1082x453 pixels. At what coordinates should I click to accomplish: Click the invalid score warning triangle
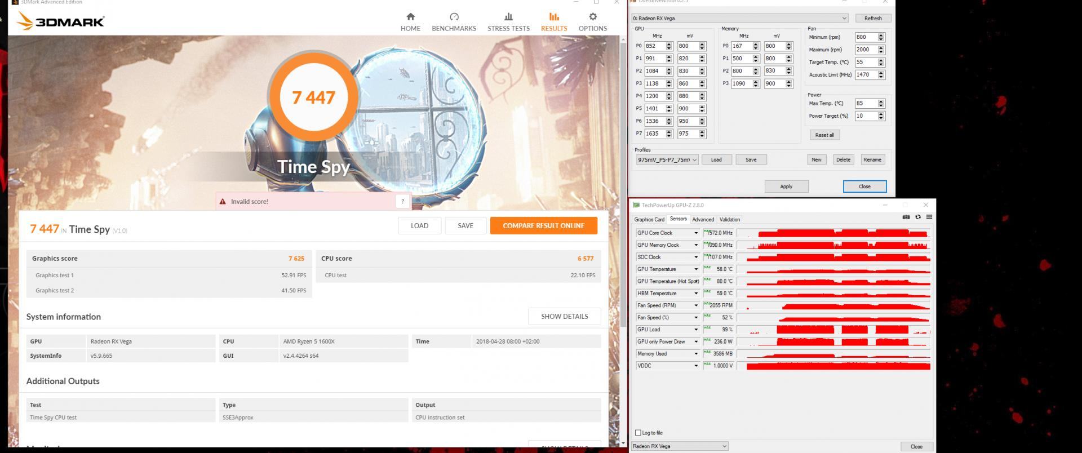[x=223, y=201]
